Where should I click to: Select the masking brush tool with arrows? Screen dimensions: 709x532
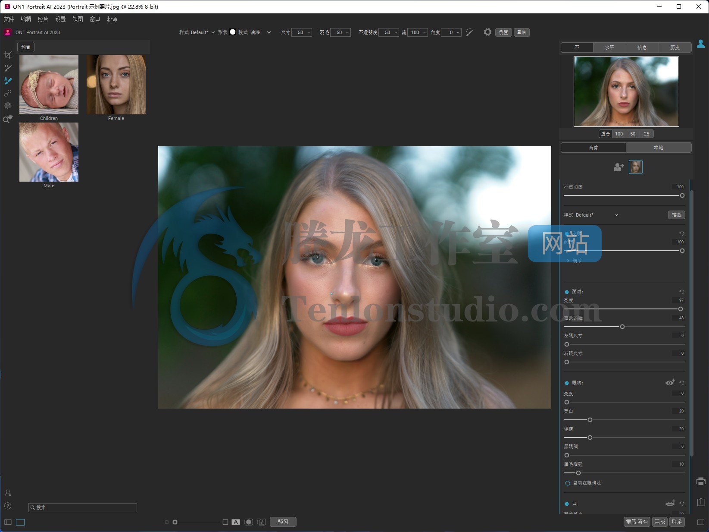tap(8, 68)
